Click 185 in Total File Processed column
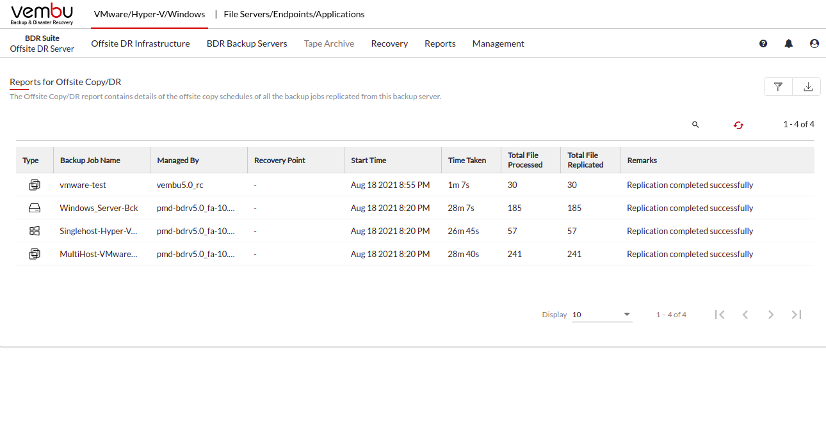Image resolution: width=826 pixels, height=424 pixels. [514, 208]
